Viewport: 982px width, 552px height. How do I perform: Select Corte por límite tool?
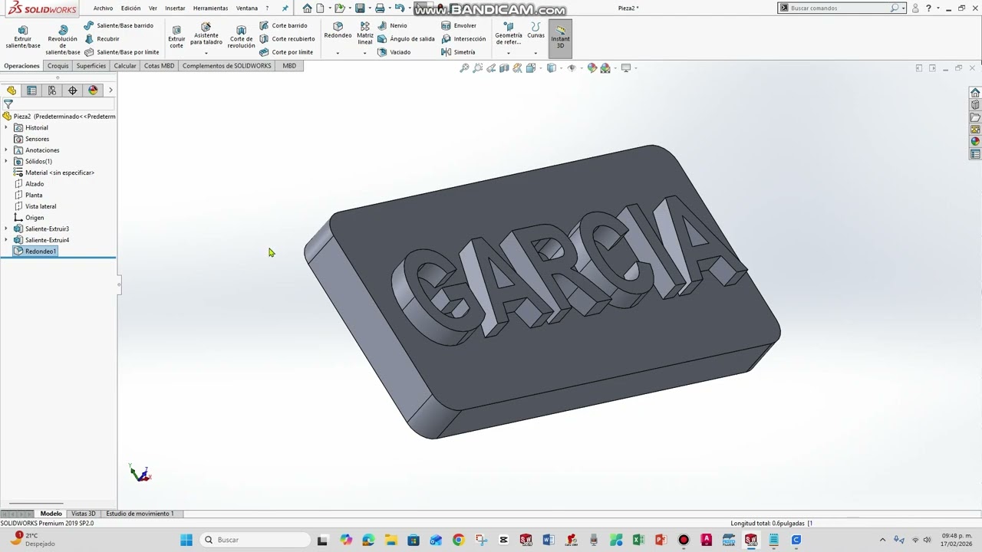click(x=286, y=52)
